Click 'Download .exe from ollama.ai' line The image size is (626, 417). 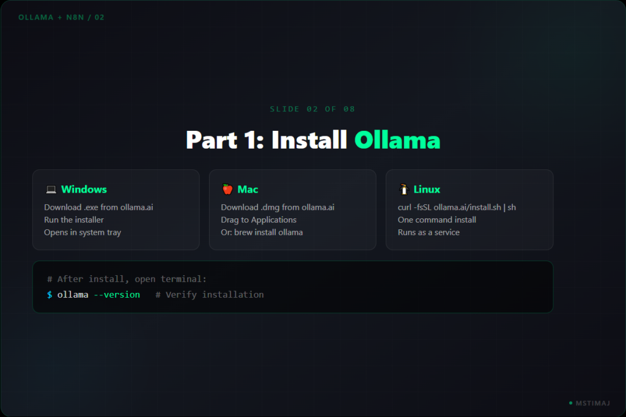(98, 207)
